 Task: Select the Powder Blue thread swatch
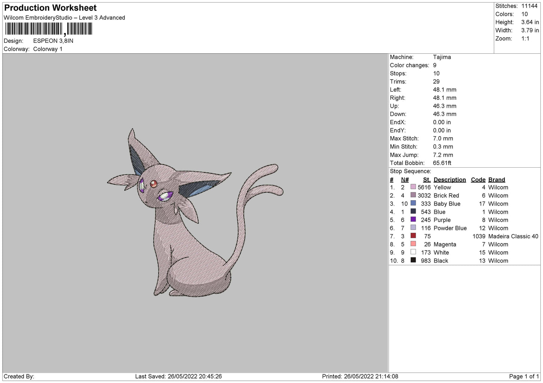click(413, 228)
